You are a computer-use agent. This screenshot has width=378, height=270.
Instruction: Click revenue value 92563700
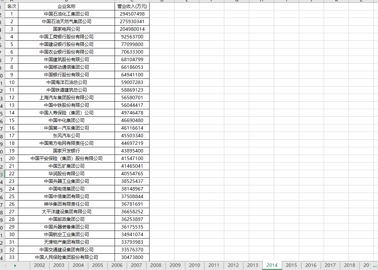132,37
